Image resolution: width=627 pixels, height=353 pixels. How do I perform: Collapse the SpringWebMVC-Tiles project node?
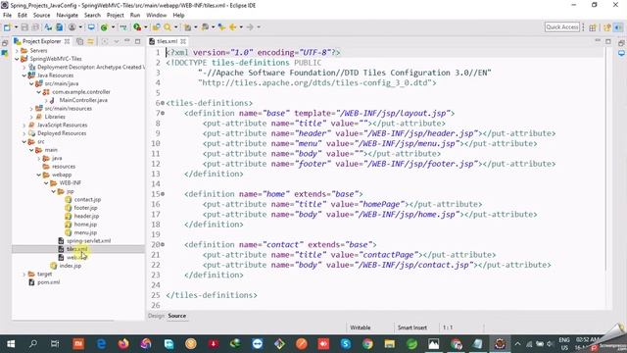click(17, 59)
